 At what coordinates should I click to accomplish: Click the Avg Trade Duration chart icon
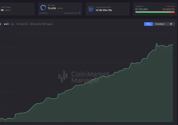(x=91, y=9)
